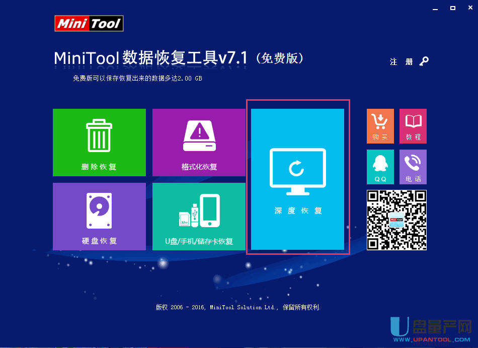Click the QR code to scan for MiniTool
478x348 pixels.
tap(396, 220)
